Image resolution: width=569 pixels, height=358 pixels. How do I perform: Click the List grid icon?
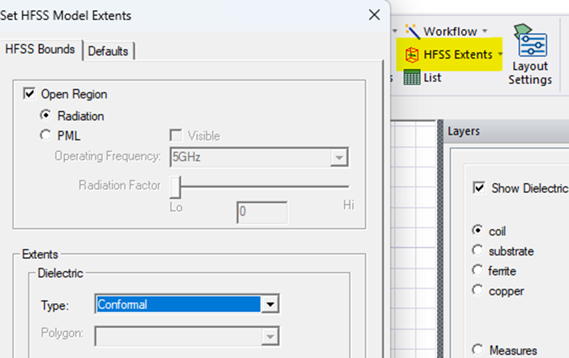tap(412, 78)
